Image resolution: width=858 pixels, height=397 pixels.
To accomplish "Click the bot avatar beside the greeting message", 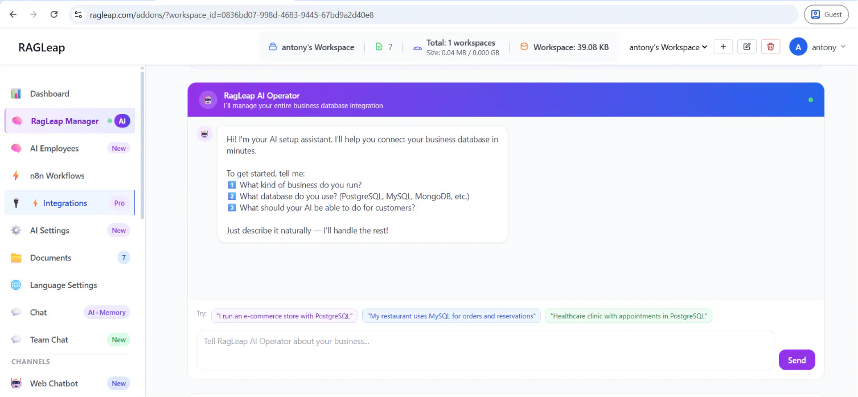I will point(204,134).
